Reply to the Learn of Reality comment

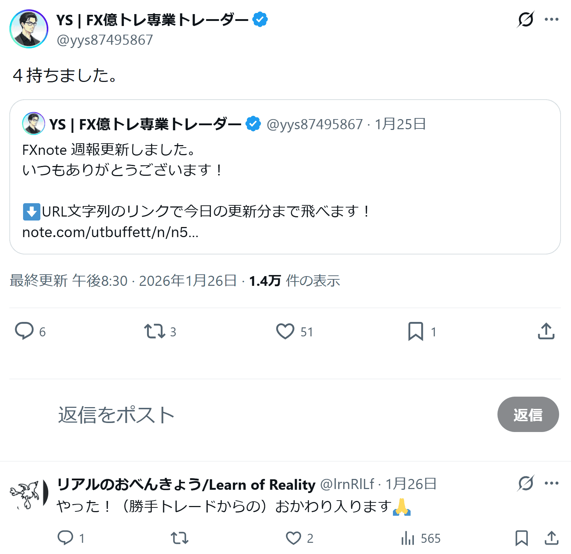[65, 538]
